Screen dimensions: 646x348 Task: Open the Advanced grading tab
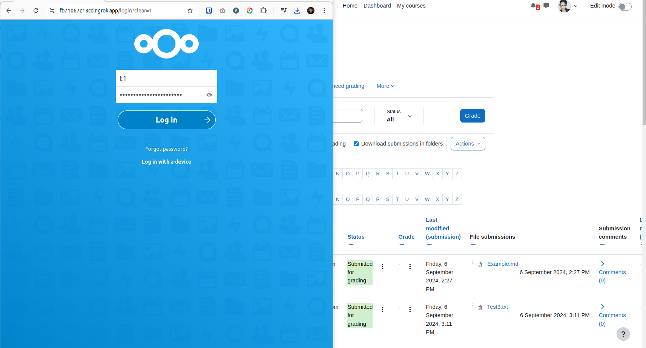pos(349,86)
